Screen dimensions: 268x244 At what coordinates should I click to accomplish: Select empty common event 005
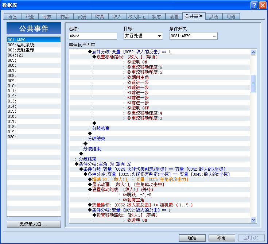(x=34, y=60)
